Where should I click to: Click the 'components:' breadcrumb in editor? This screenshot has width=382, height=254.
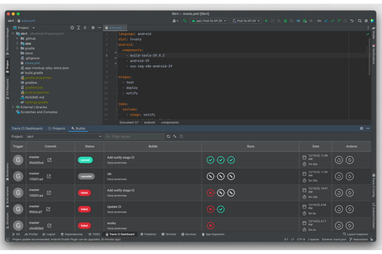tap(170, 122)
